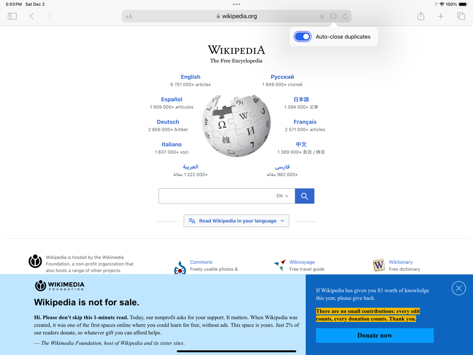Click the 'Auto-close duplicates' label
This screenshot has width=473, height=355.
(x=343, y=36)
